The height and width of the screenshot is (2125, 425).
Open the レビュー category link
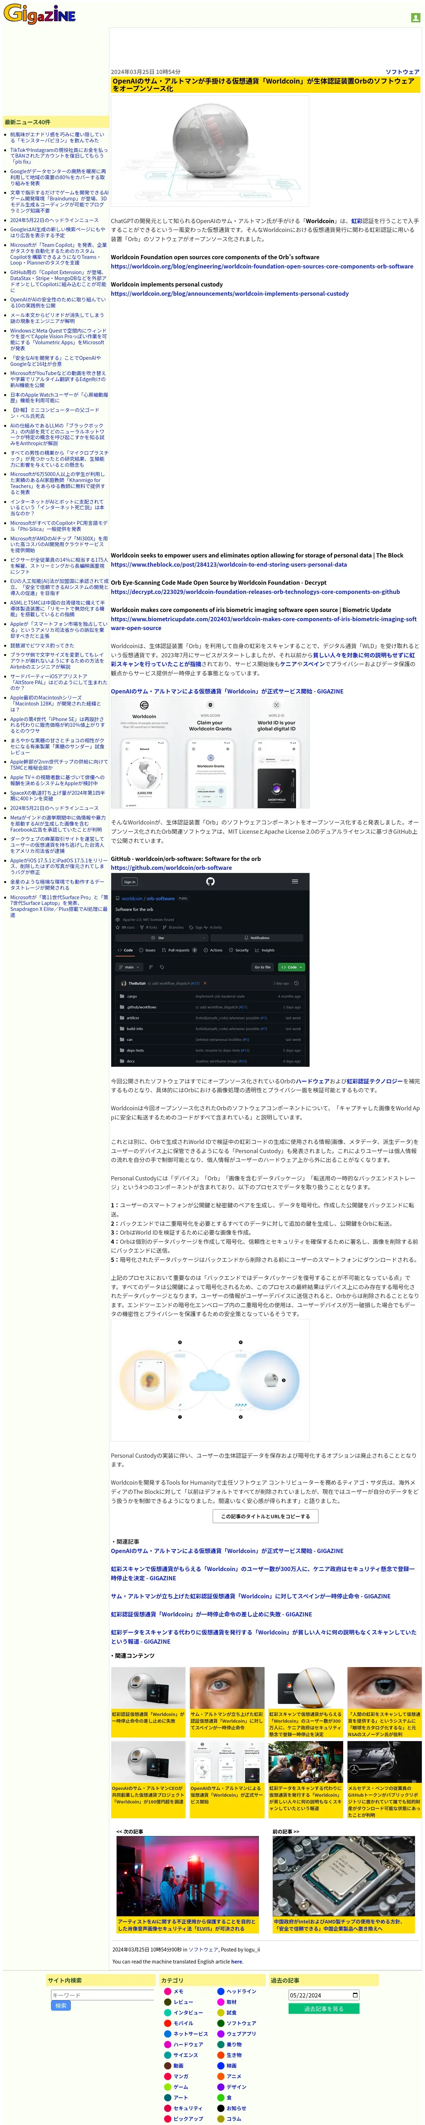click(183, 2002)
